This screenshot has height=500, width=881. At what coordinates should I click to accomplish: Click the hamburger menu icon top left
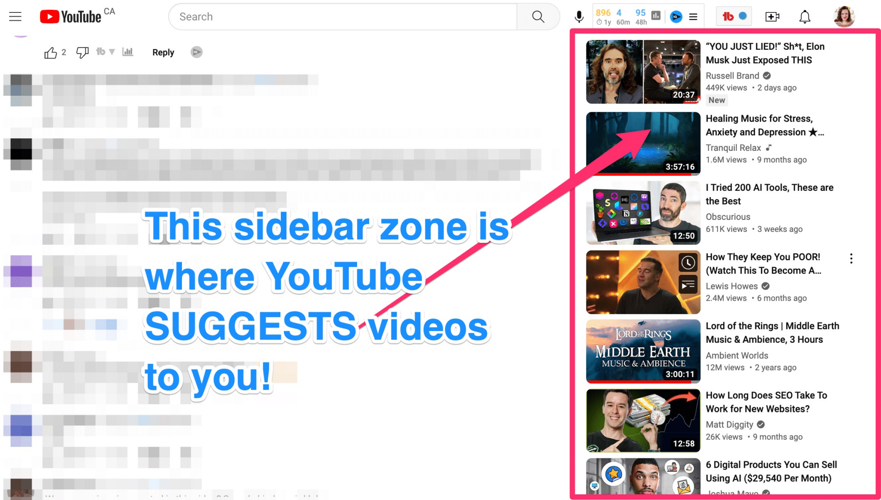coord(16,16)
